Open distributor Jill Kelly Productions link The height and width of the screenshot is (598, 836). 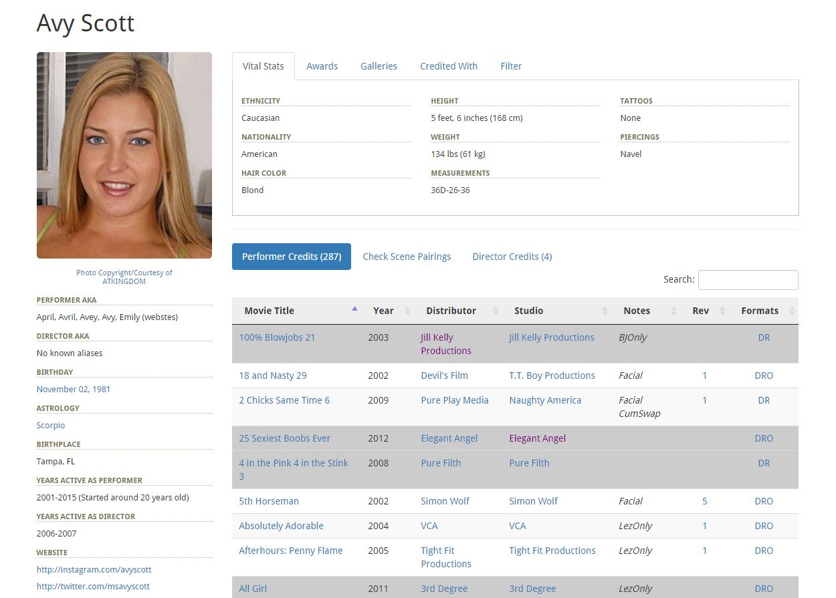point(446,344)
